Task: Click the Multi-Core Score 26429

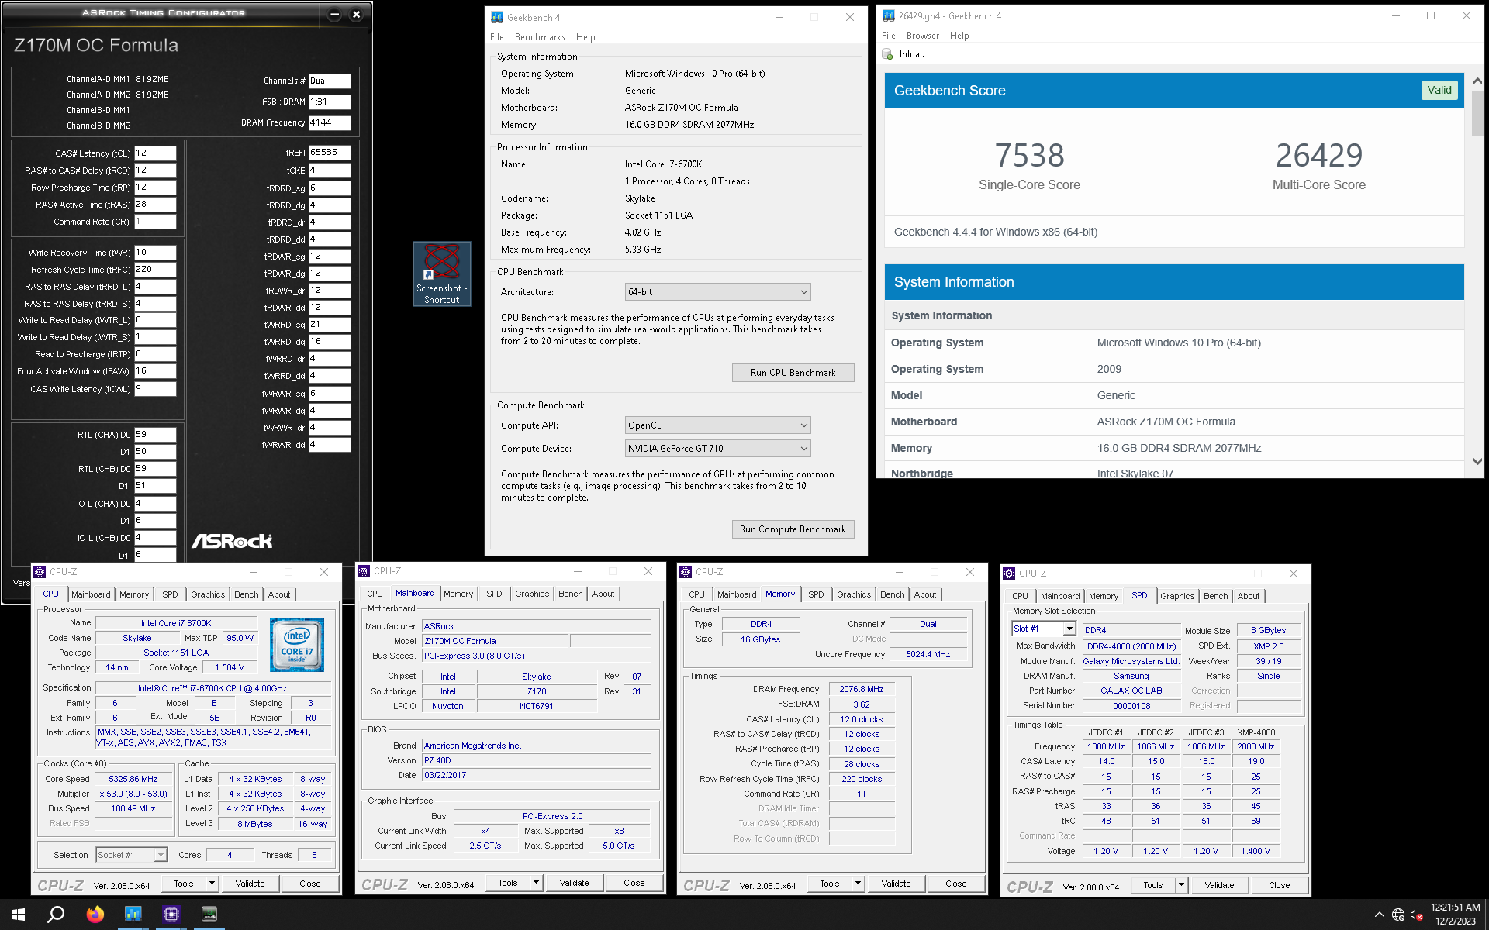Action: click(x=1318, y=156)
